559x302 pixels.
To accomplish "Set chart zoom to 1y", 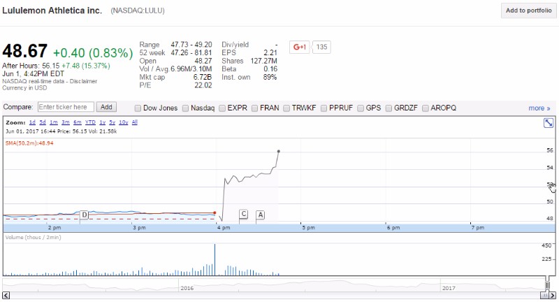I will [102, 122].
